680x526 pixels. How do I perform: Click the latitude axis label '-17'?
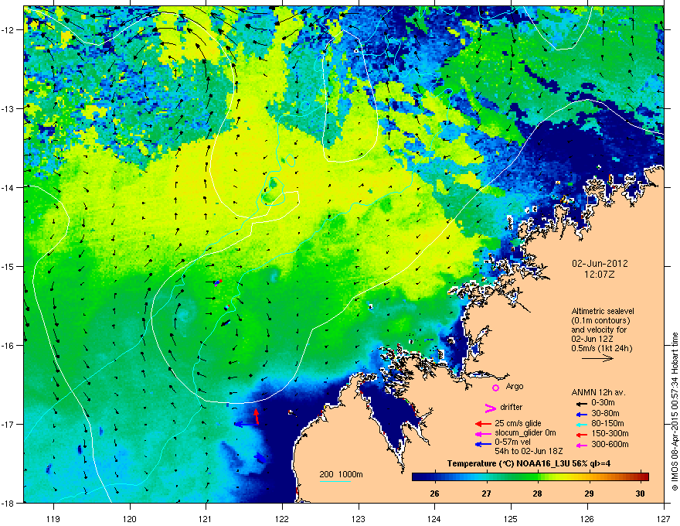click(x=8, y=424)
